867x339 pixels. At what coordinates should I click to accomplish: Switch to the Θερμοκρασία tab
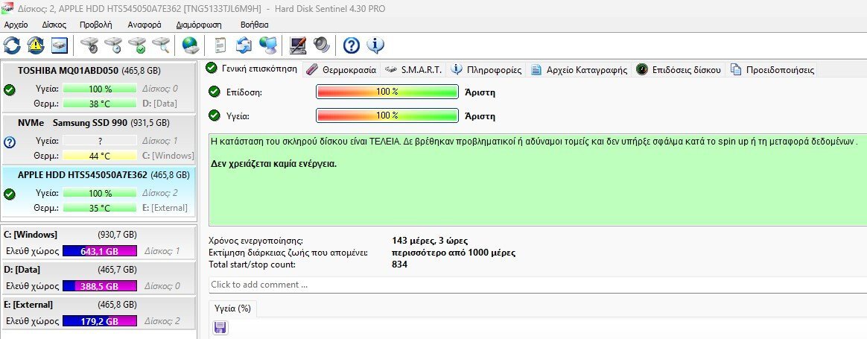pos(341,70)
